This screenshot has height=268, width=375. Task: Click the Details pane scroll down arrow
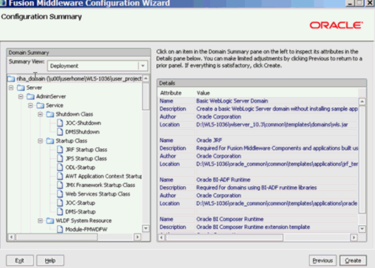coord(362,229)
